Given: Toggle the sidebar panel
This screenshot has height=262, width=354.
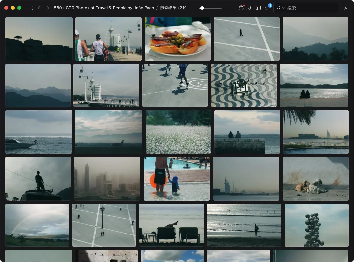Looking at the screenshot, I should click(x=31, y=8).
